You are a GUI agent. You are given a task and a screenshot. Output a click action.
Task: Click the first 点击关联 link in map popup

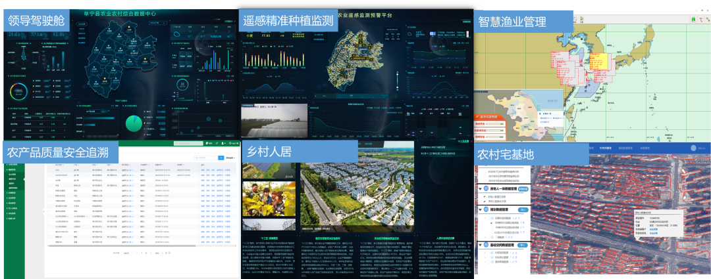tap(653, 229)
